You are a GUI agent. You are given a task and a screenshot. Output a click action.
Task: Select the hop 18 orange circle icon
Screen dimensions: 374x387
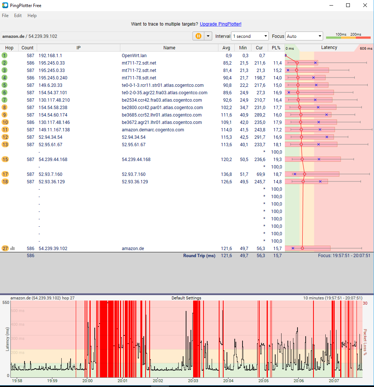[x=5, y=181]
